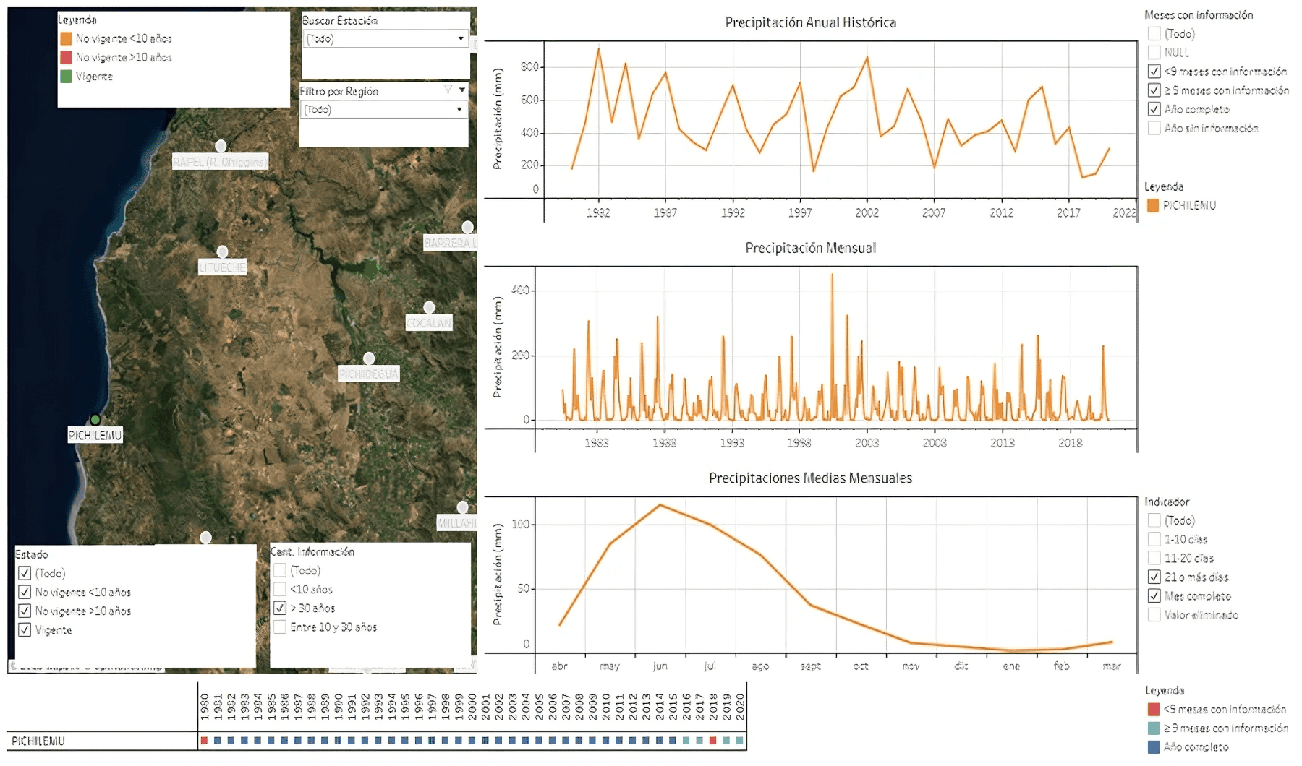Image resolution: width=1302 pixels, height=766 pixels.
Task: Click the unlabeled station marker at bottom of map
Action: point(205,536)
